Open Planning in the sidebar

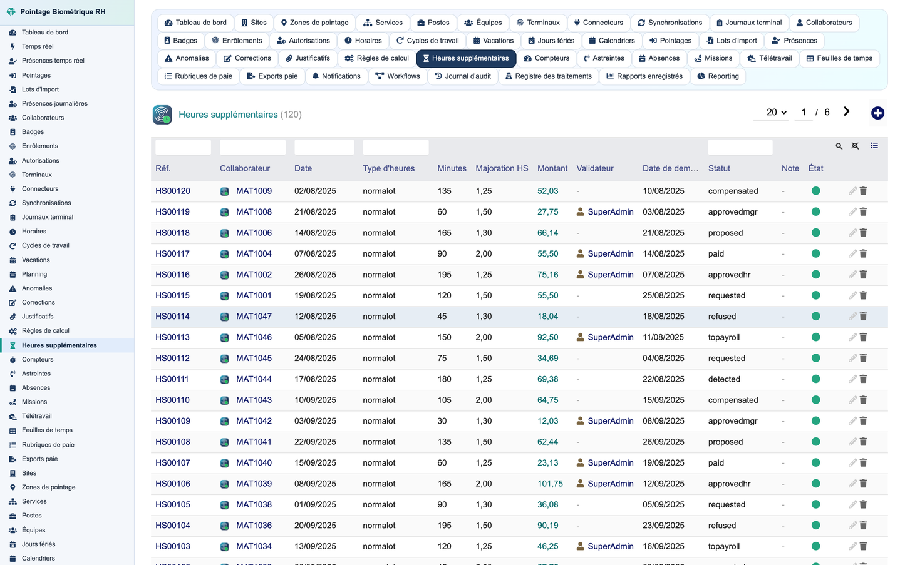34,274
